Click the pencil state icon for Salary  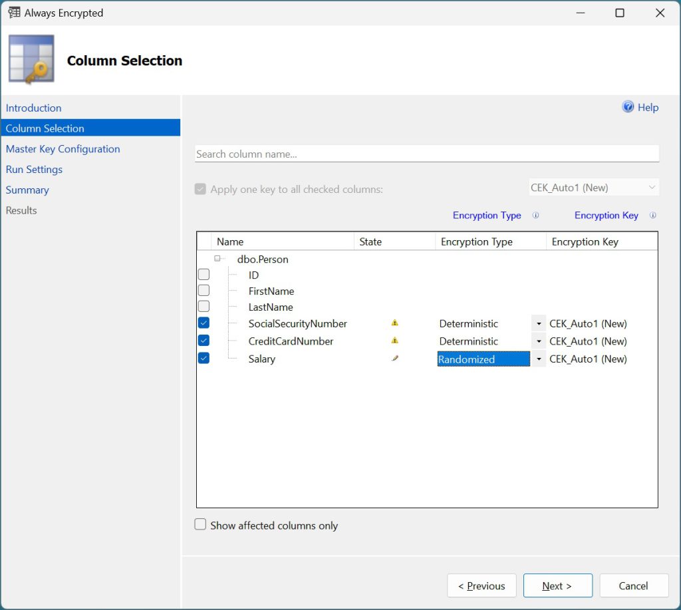[395, 359]
